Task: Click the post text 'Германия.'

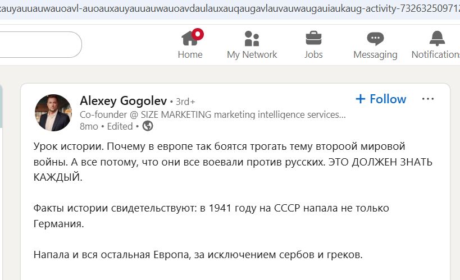Action: click(58, 224)
